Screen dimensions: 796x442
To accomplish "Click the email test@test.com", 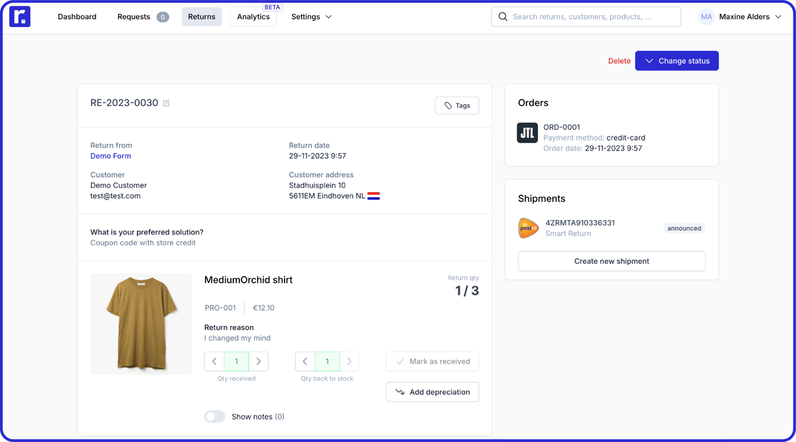I will point(115,196).
